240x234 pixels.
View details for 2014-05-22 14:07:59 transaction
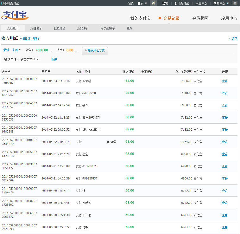tap(225, 105)
